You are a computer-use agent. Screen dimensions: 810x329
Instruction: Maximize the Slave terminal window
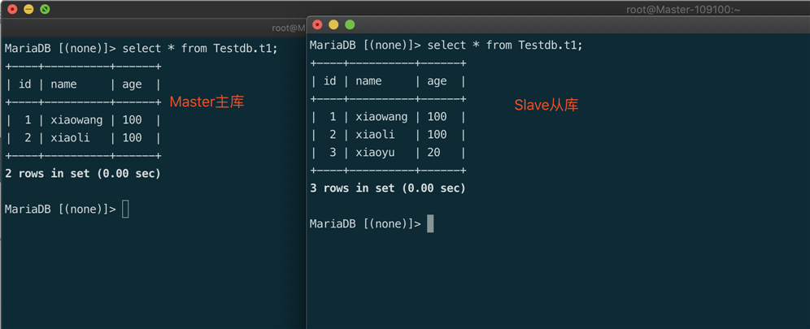coord(350,24)
